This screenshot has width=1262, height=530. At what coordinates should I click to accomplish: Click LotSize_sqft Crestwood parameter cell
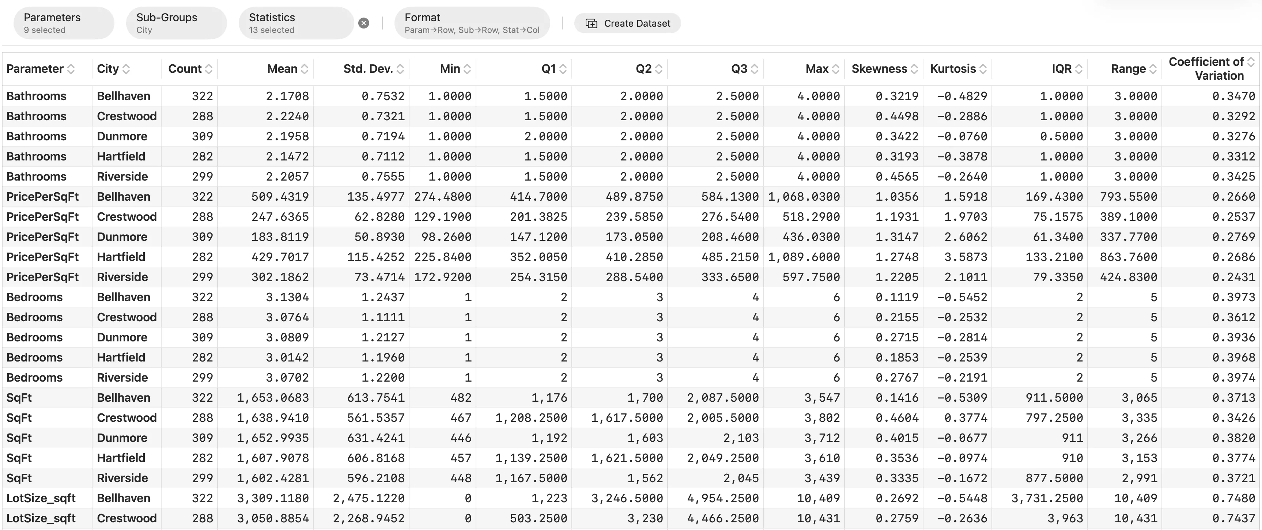tap(47, 518)
